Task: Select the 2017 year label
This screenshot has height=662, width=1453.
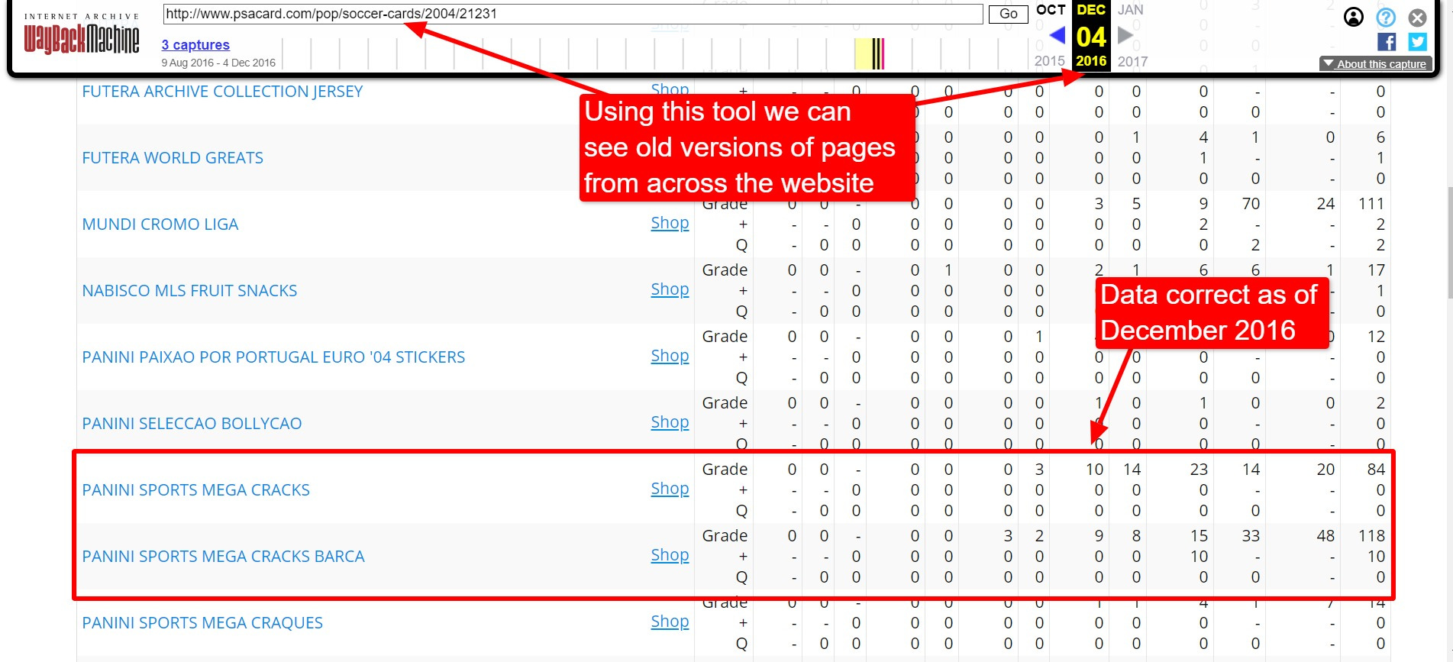Action: (1132, 61)
